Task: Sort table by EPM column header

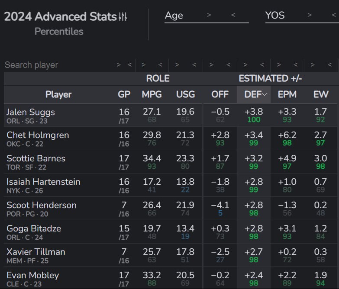Action: (287, 94)
